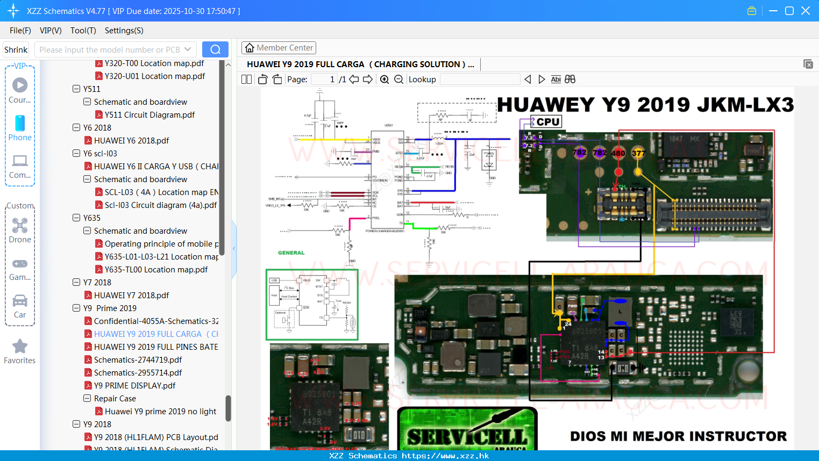Collapse the sidebar with the splitter handle

234,248
